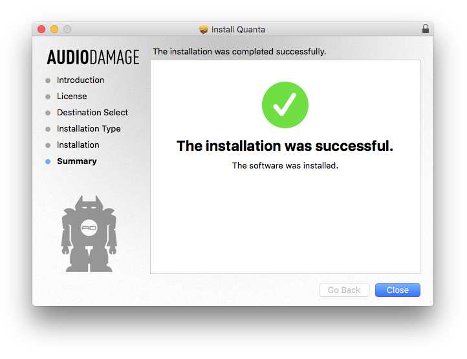Image resolution: width=467 pixels, height=359 pixels.
Task: Click the 'Install Quanta' window title
Action: tap(238, 29)
